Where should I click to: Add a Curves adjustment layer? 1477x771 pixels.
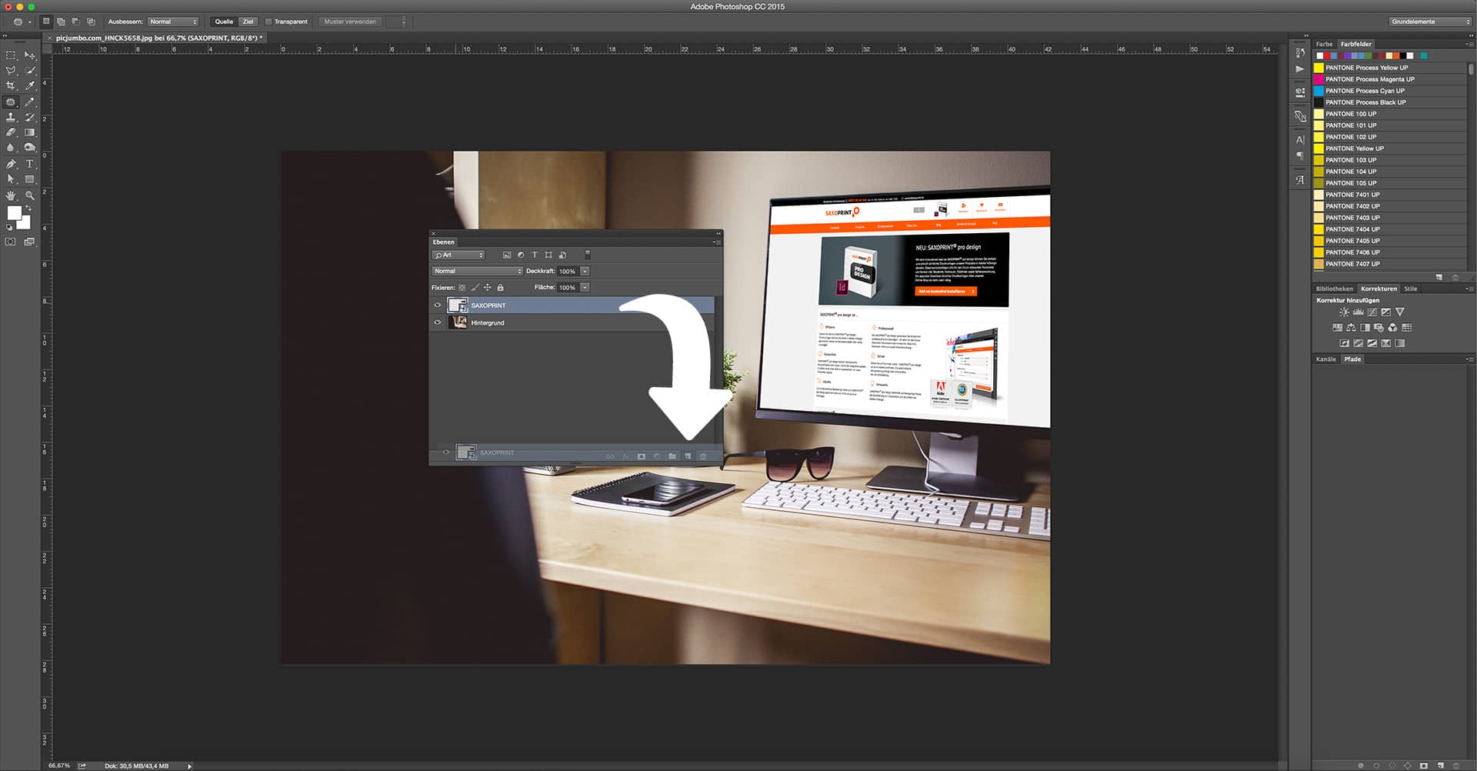pyautogui.click(x=1372, y=312)
